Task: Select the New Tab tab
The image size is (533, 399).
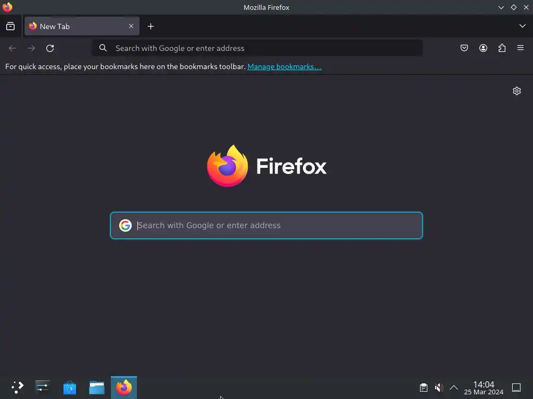Action: 82,26
